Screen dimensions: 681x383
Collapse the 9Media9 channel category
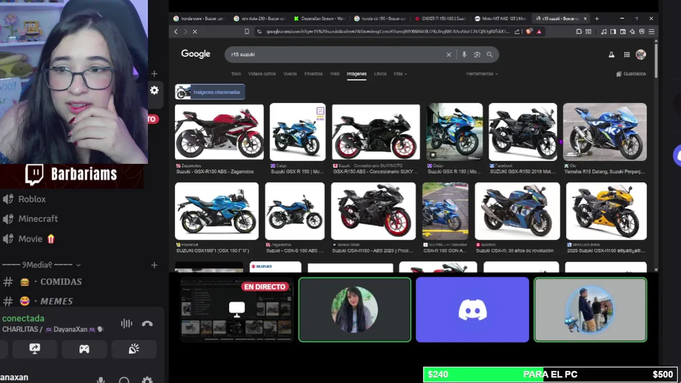pos(41,265)
